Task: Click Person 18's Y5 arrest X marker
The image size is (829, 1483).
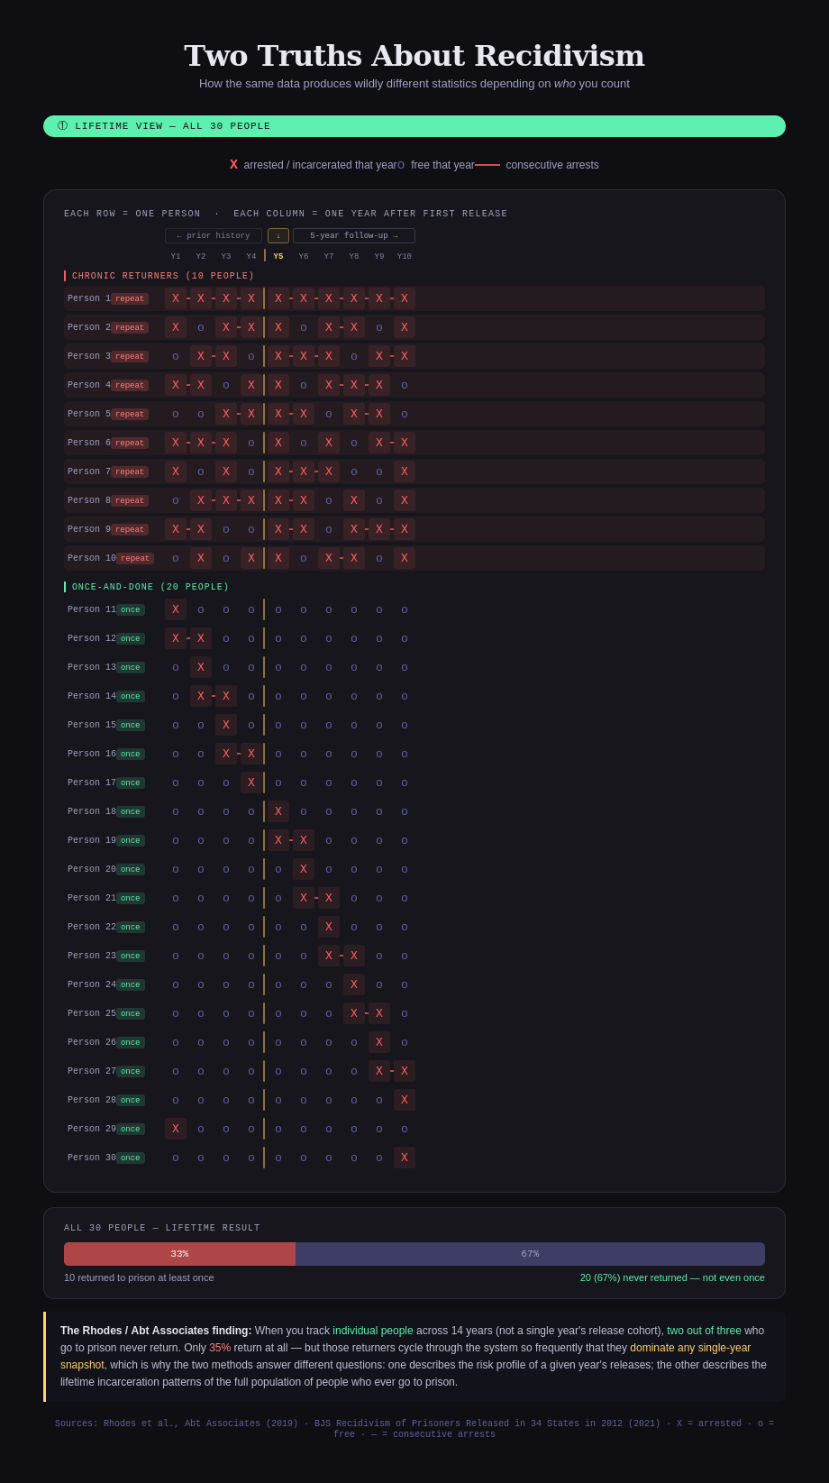Action: (278, 811)
